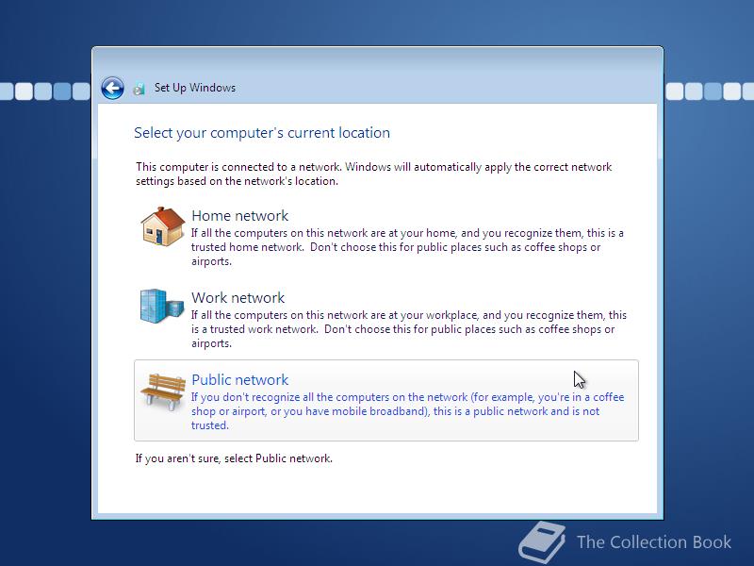Go back to the previous setup step

112,87
